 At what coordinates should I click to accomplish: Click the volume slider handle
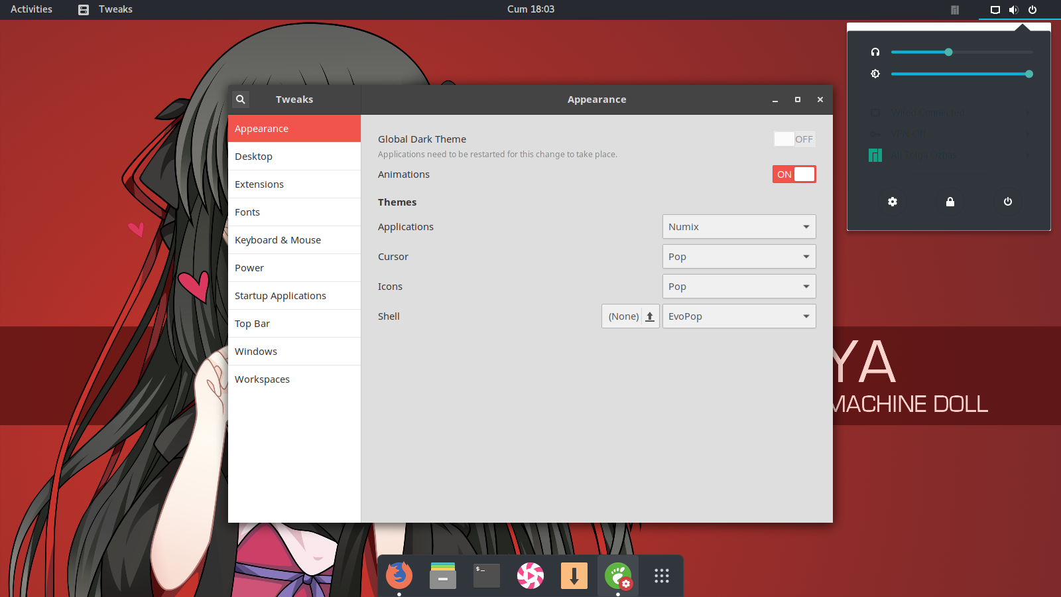[949, 52]
